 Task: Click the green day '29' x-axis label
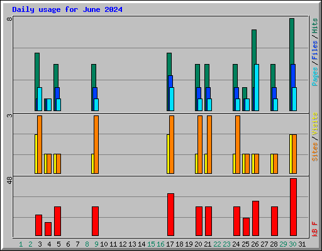283,244
